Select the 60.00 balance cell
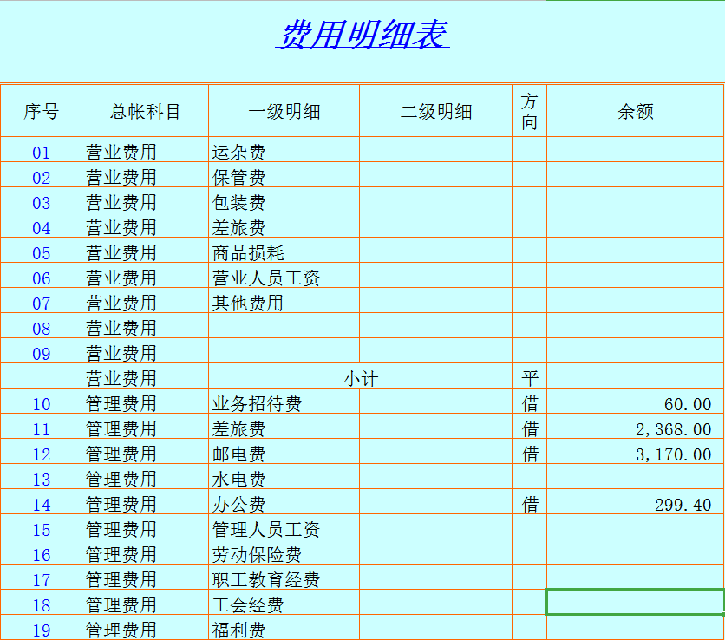This screenshot has width=725, height=640. click(634, 402)
